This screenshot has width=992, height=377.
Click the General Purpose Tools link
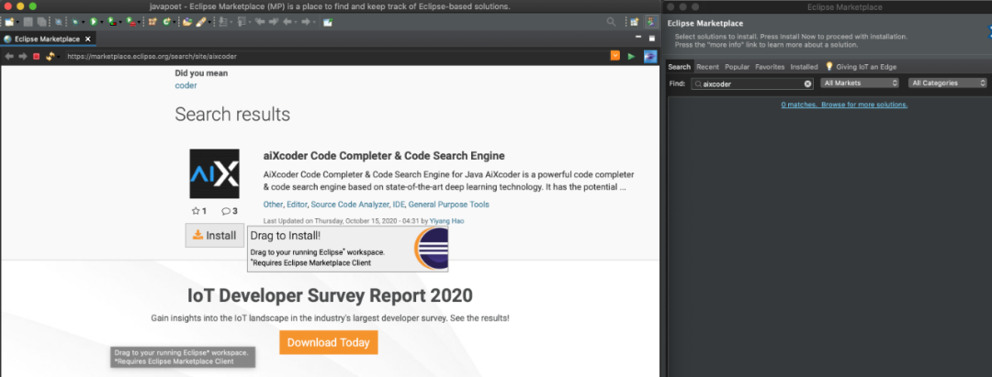point(448,205)
